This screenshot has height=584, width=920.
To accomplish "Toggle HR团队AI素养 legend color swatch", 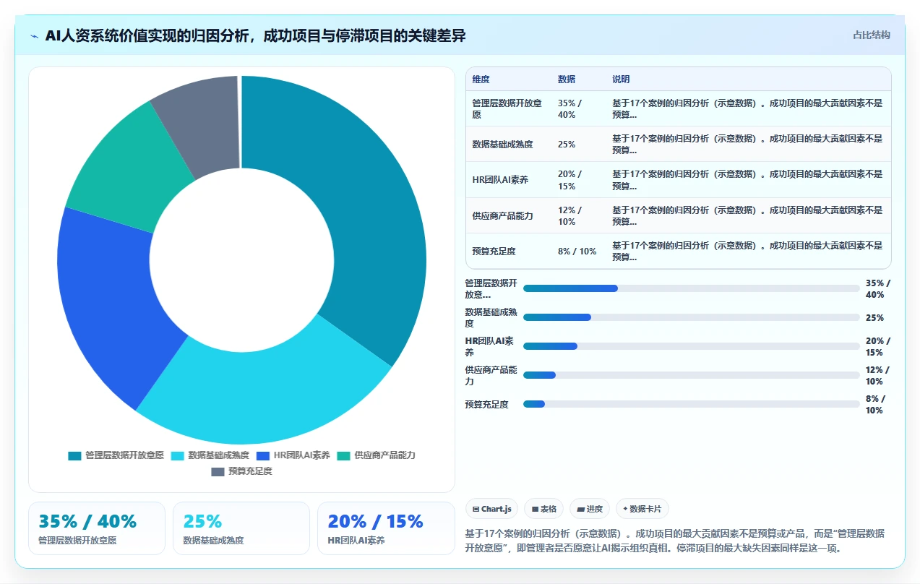I will pos(263,455).
